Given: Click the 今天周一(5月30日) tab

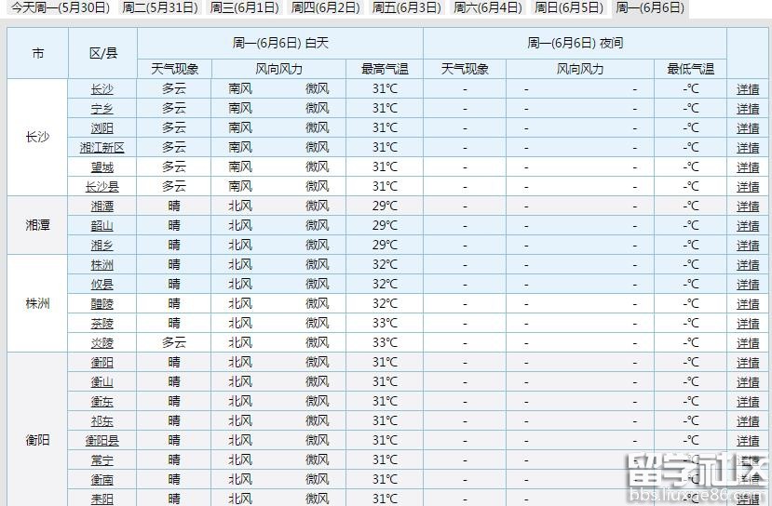Looking at the screenshot, I should tap(60, 7).
